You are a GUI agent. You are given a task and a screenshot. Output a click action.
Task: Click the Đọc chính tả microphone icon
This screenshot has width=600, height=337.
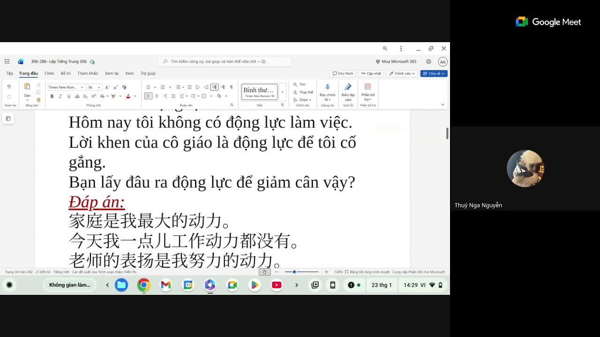point(327,87)
